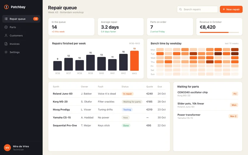Click the Mira de Vries profile name
This screenshot has height=155, width=248.
click(x=21, y=146)
